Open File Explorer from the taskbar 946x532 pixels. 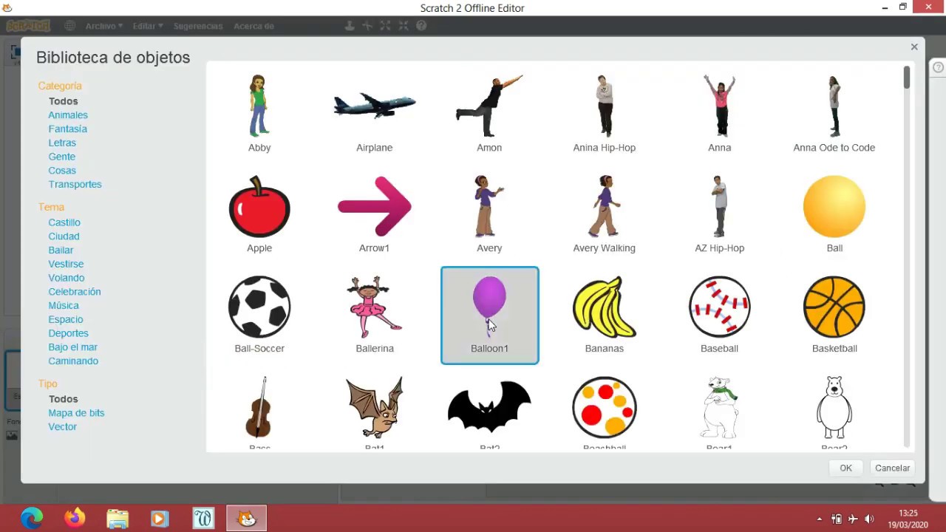coord(118,519)
